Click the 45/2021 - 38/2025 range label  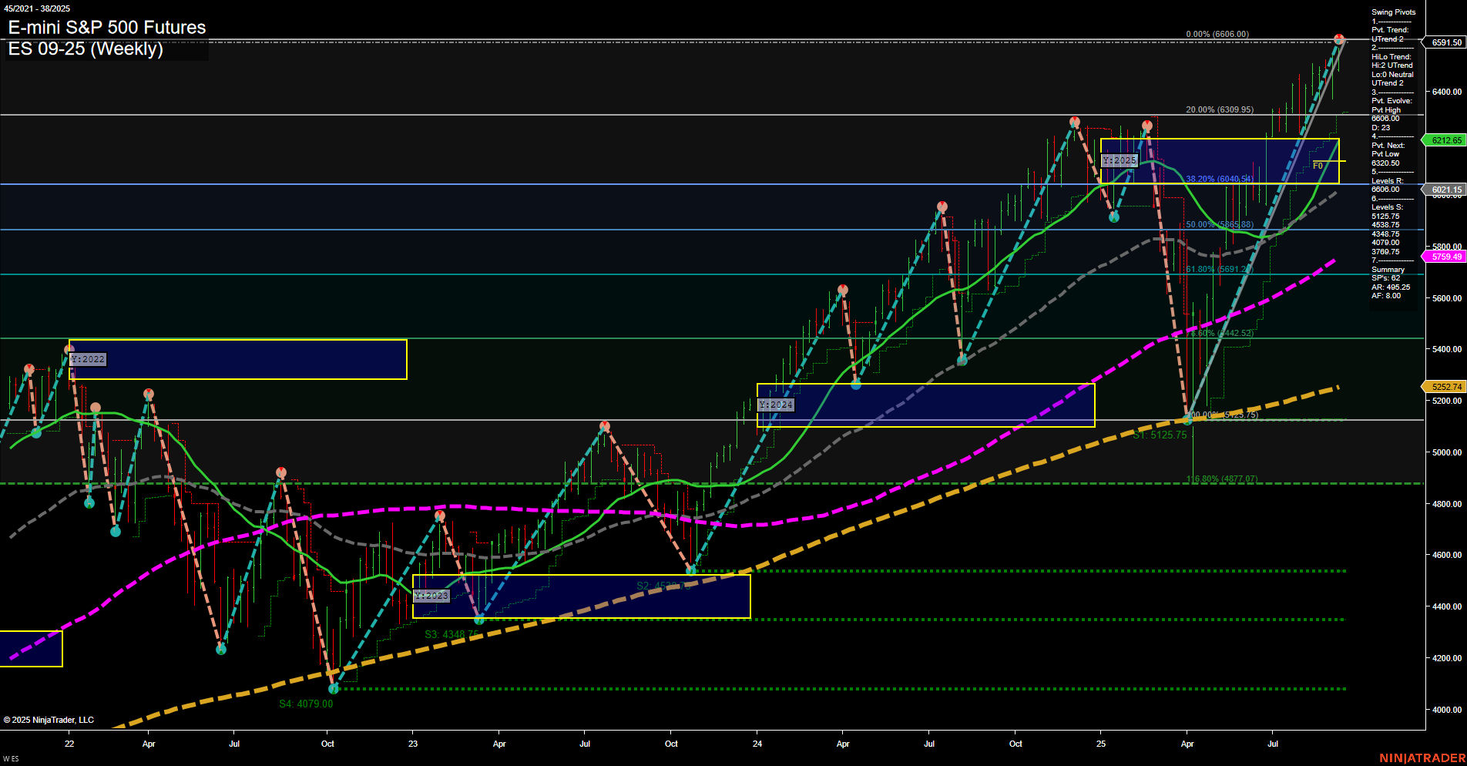[38, 8]
